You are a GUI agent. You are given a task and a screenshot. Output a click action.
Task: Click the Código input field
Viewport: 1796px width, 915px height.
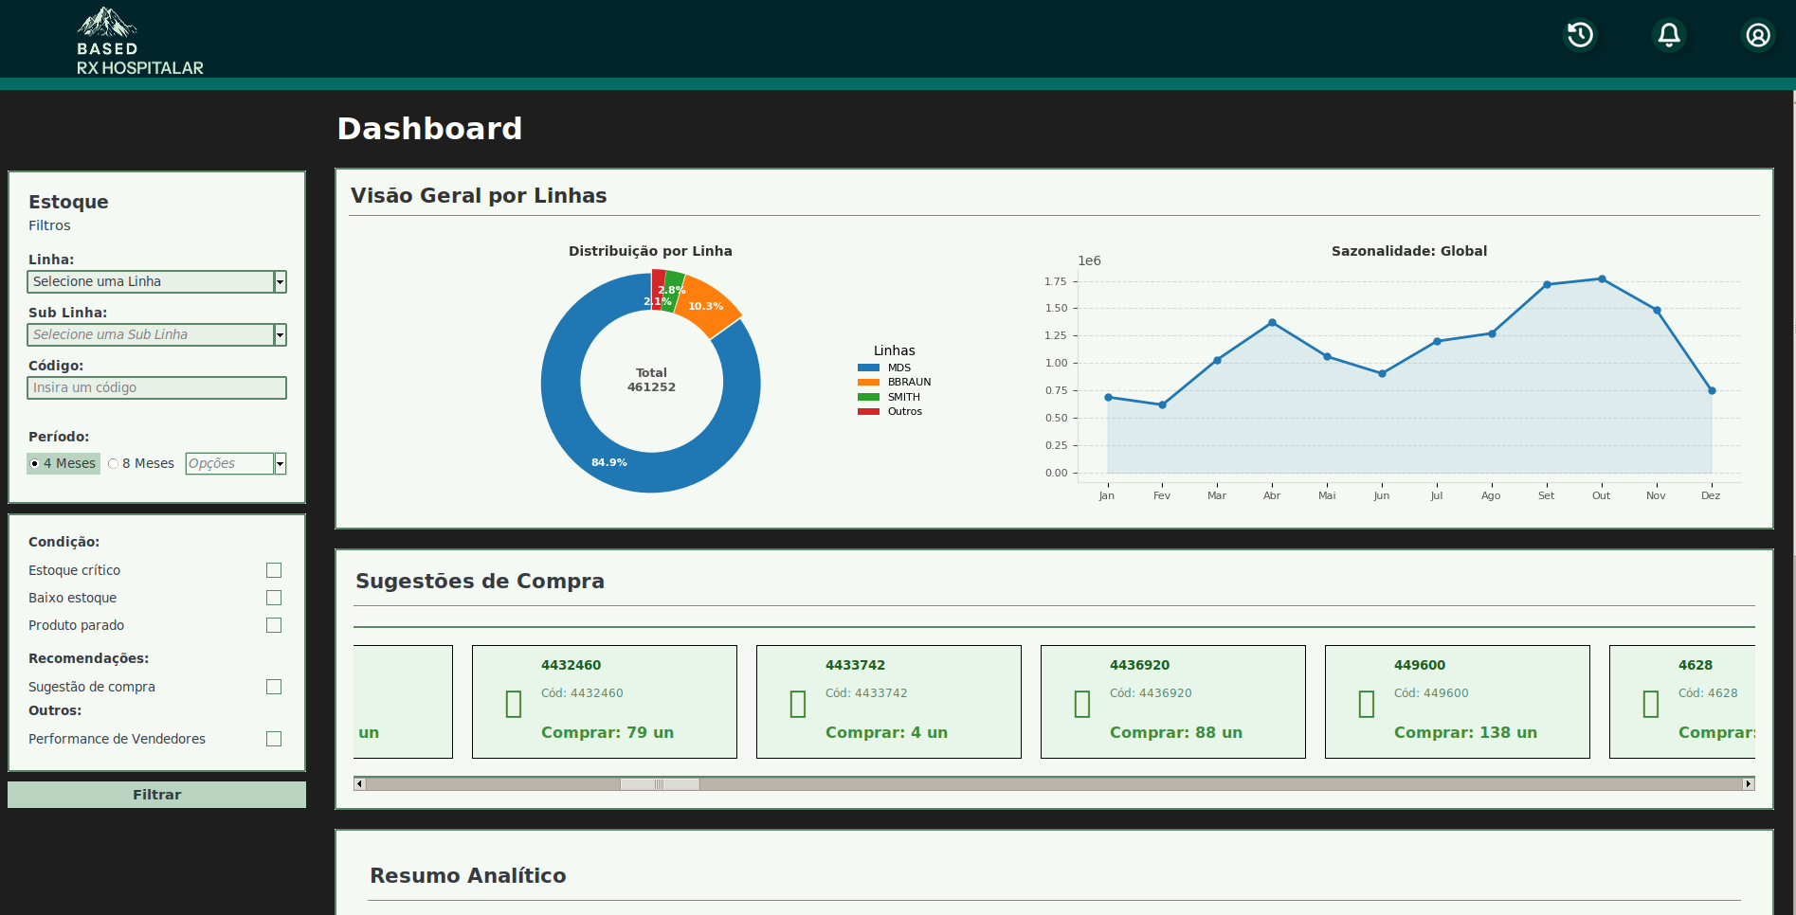[x=156, y=387]
